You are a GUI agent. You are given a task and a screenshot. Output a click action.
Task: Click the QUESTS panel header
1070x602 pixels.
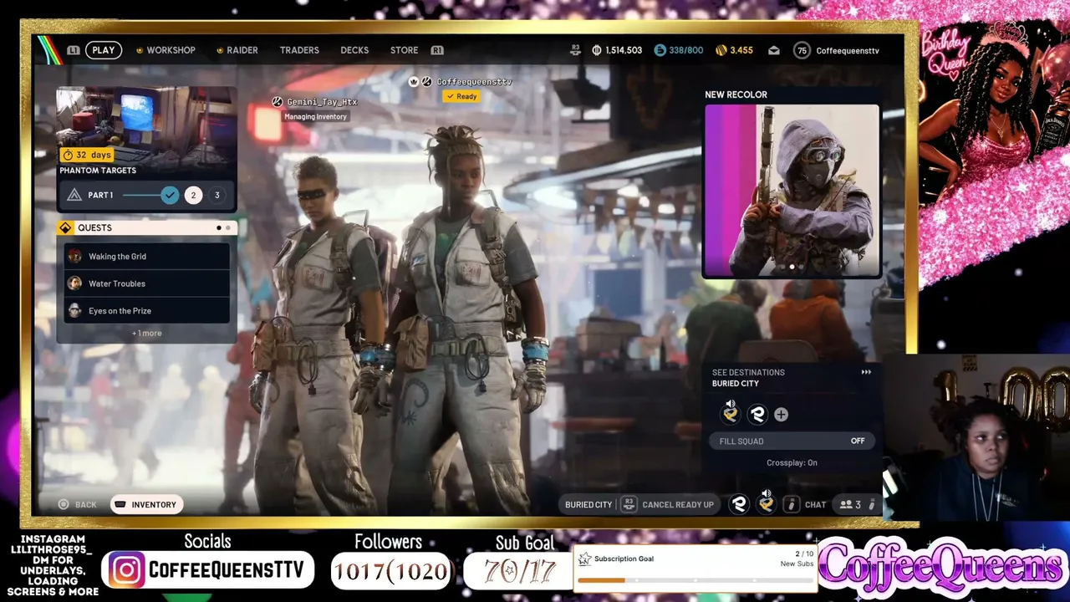click(146, 227)
